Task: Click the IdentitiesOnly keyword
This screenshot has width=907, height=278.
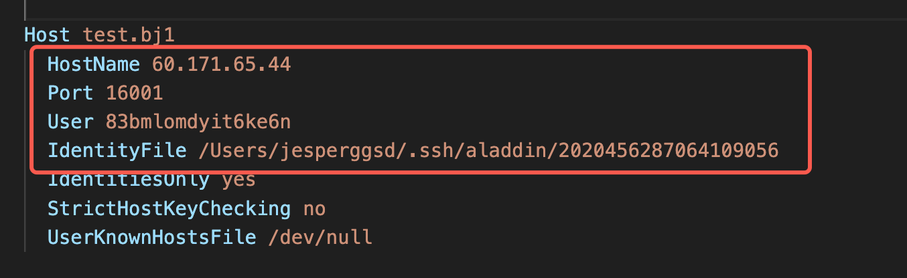Action: point(129,180)
